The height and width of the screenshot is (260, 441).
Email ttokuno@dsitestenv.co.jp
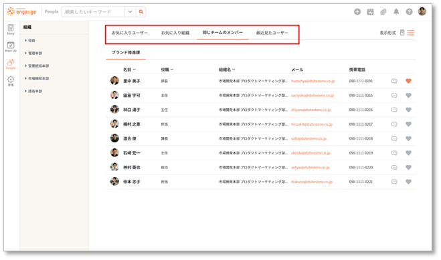tap(312, 182)
